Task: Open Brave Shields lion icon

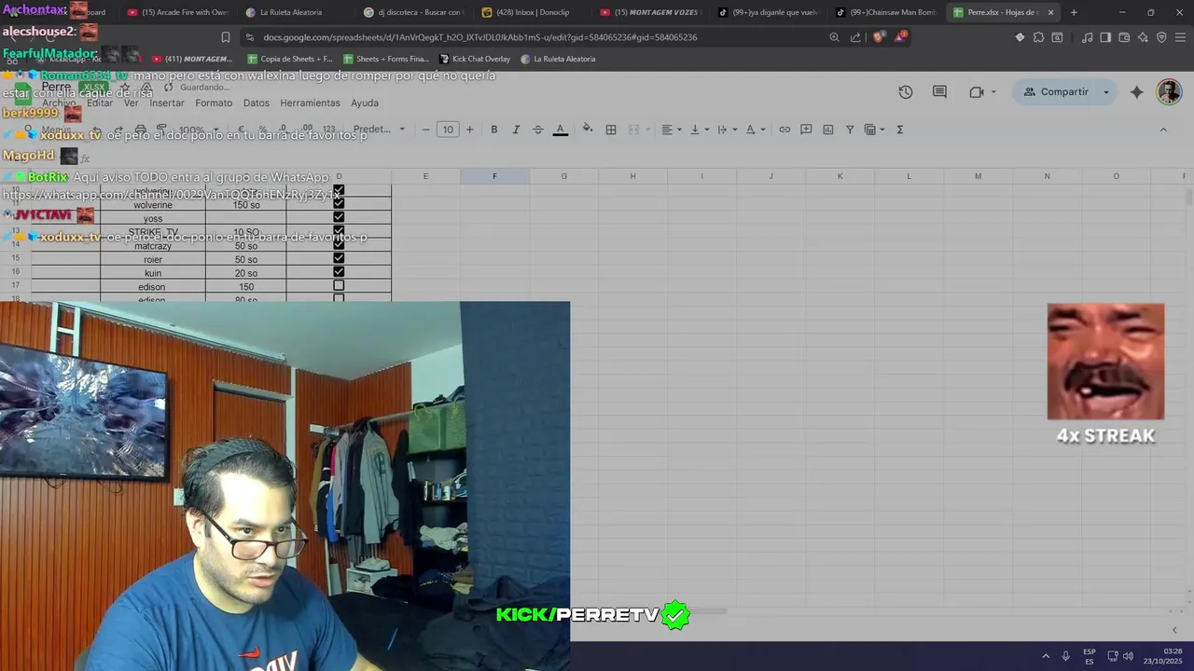Action: (878, 37)
